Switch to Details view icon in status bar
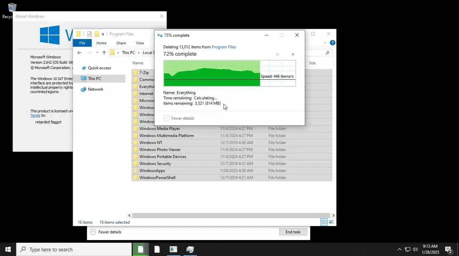Image resolution: width=459 pixels, height=256 pixels. coord(324,222)
